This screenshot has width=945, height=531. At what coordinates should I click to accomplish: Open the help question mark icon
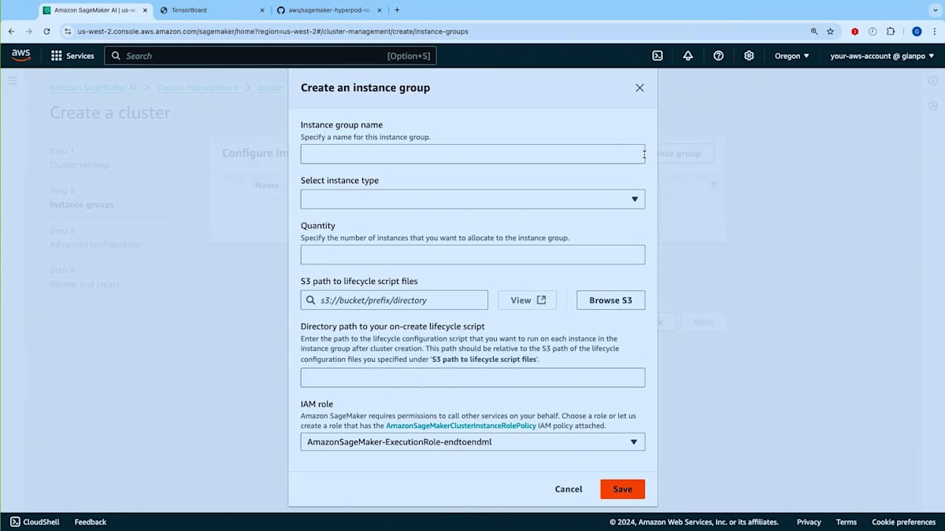718,56
